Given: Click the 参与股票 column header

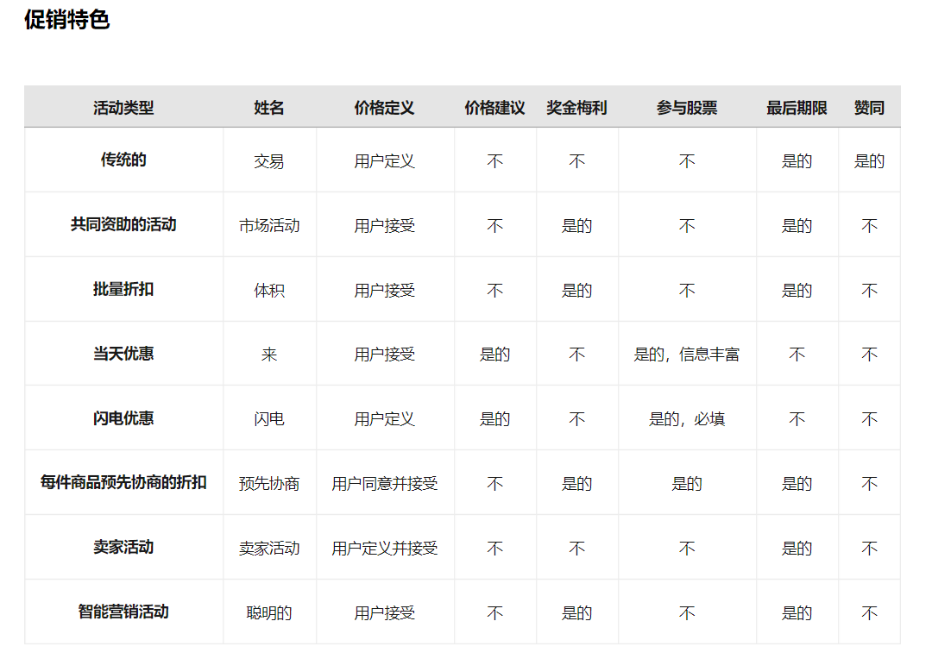Looking at the screenshot, I should point(686,108).
